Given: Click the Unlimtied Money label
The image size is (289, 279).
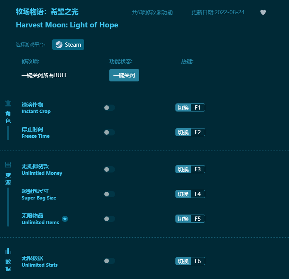Looking at the screenshot, I should 42,173.
